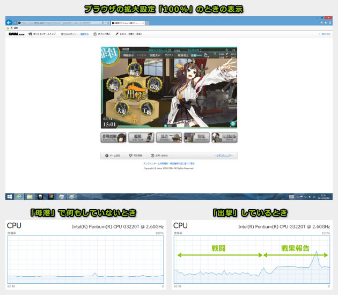Open the 入渠 repair dock menu
The width and height of the screenshot is (338, 295).
pyautogui.click(x=122, y=109)
